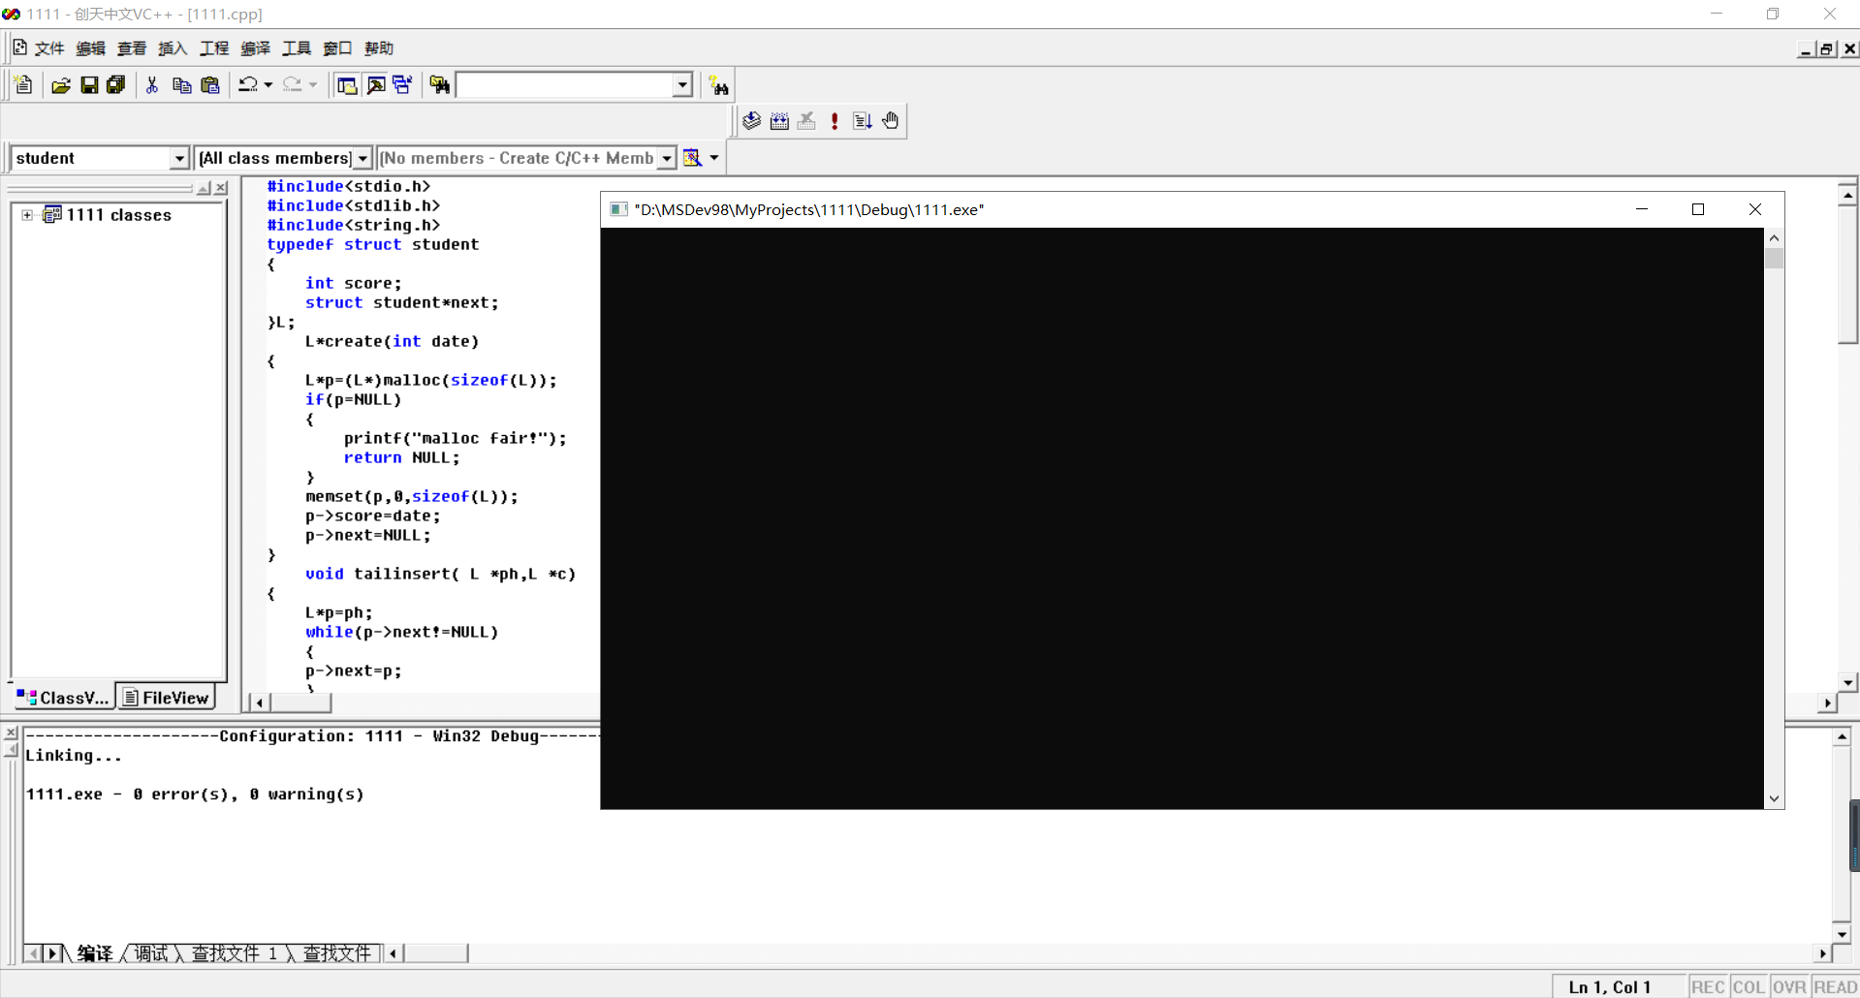Open the Find combo box dropdown
Screen dimensions: 1860x998
[682, 85]
